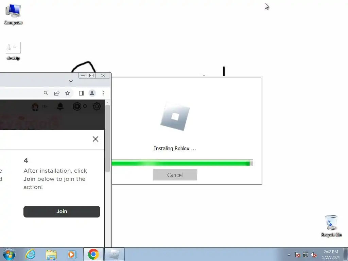Select the desktip file icon on desktop
This screenshot has height=261, width=348.
tap(13, 51)
